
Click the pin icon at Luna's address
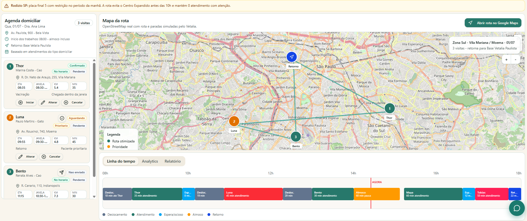click(x=18, y=132)
